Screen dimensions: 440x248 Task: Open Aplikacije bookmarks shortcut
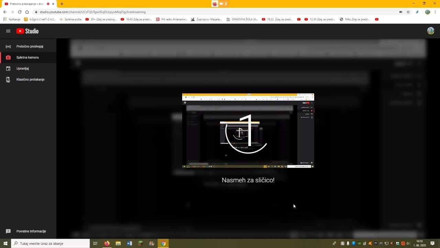point(12,19)
